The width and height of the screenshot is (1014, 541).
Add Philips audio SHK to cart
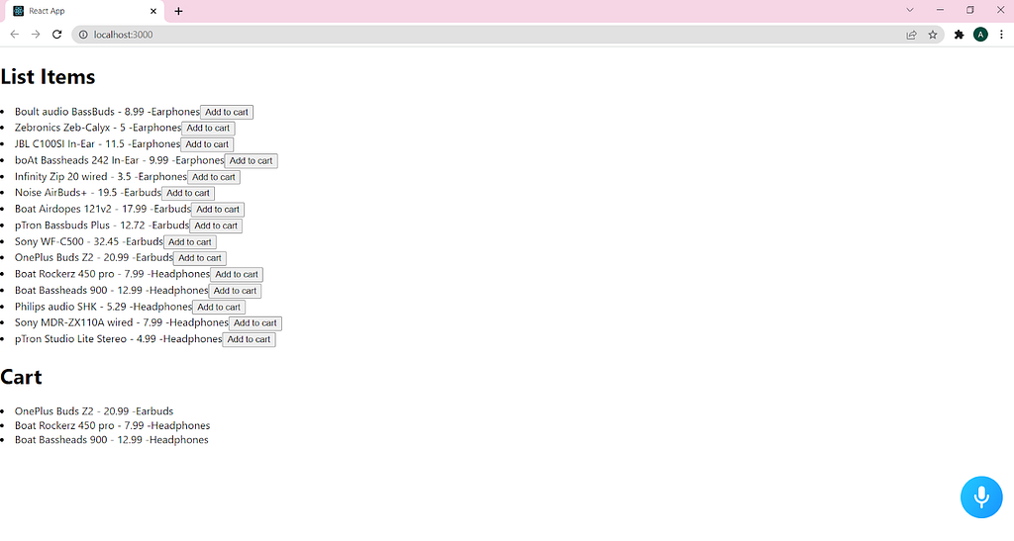pyautogui.click(x=219, y=308)
